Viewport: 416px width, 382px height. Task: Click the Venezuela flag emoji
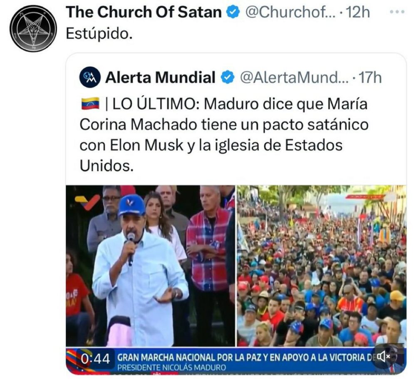click(x=90, y=104)
